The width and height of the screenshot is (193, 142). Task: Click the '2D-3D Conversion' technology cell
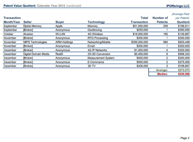(99, 54)
